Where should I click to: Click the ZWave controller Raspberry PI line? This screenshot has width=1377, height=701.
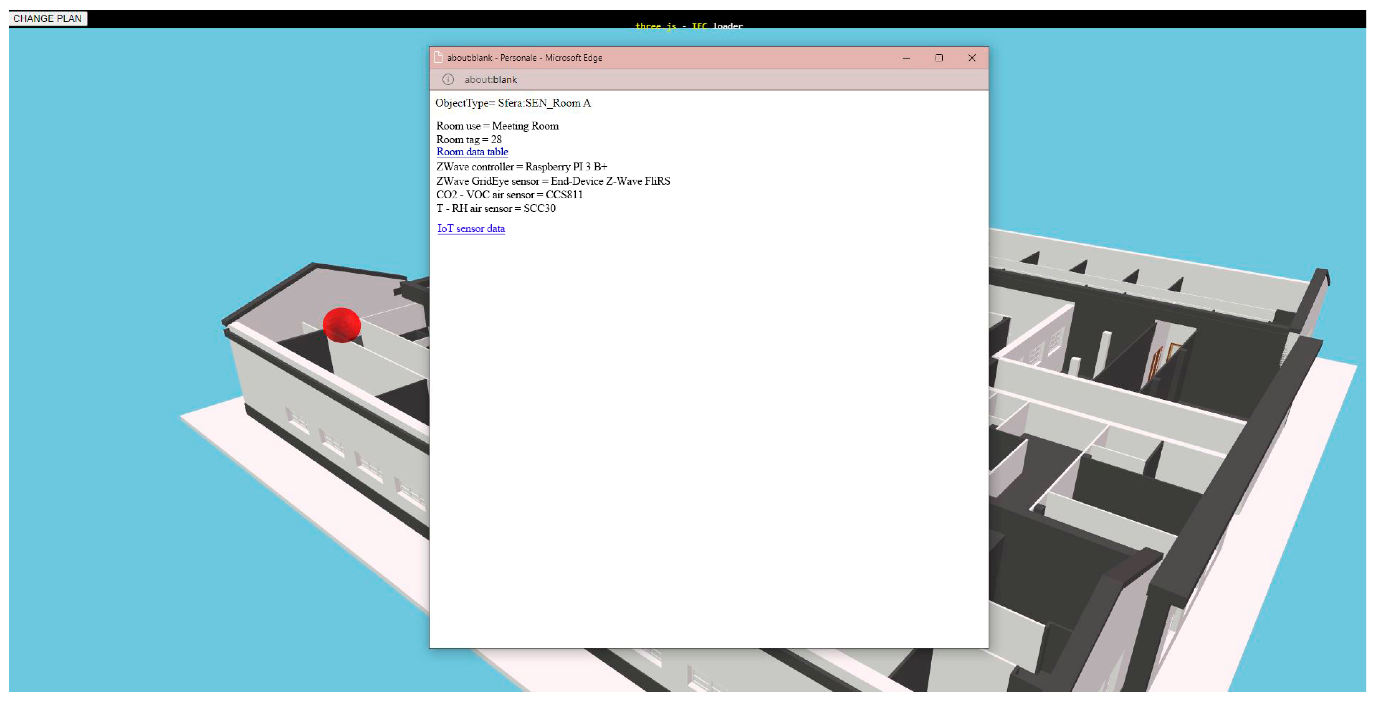pos(521,167)
